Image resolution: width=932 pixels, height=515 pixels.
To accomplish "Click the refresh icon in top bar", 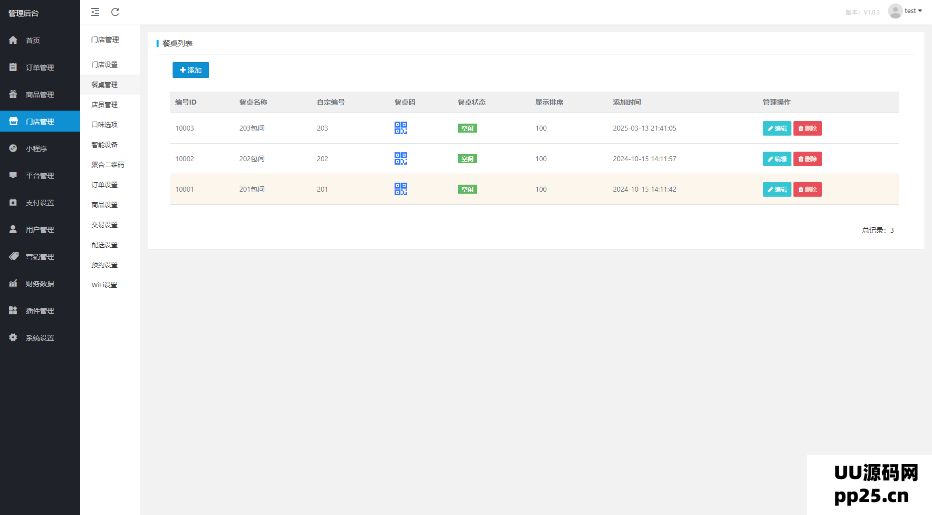I will (x=115, y=12).
